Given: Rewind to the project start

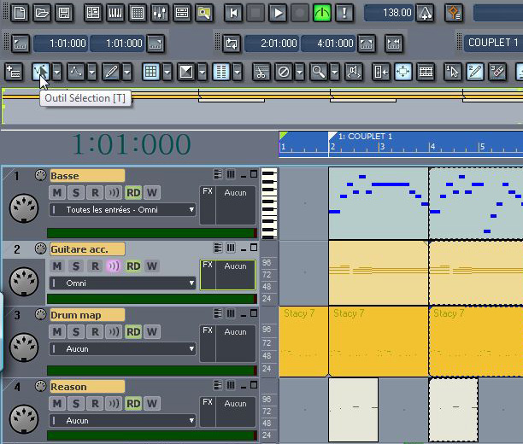Looking at the screenshot, I should pyautogui.click(x=233, y=13).
